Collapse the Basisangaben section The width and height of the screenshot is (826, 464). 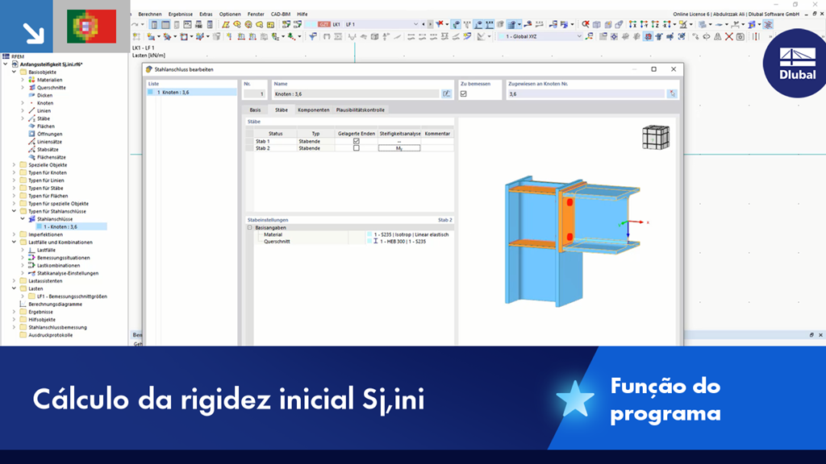click(250, 228)
